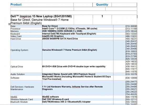Click code [754-45525]
Image resolution: width=141 pixels, height=105 pixels.
pyautogui.click(x=131, y=94)
